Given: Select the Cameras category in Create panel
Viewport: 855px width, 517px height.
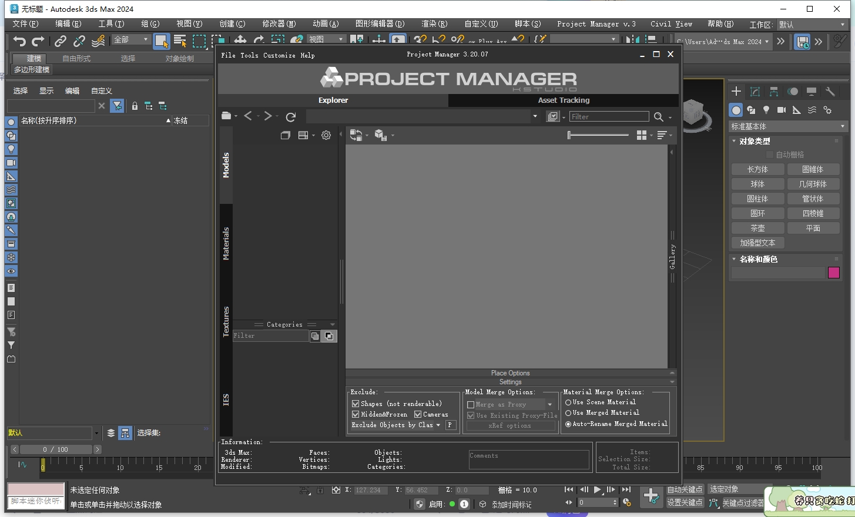Looking at the screenshot, I should click(x=782, y=110).
